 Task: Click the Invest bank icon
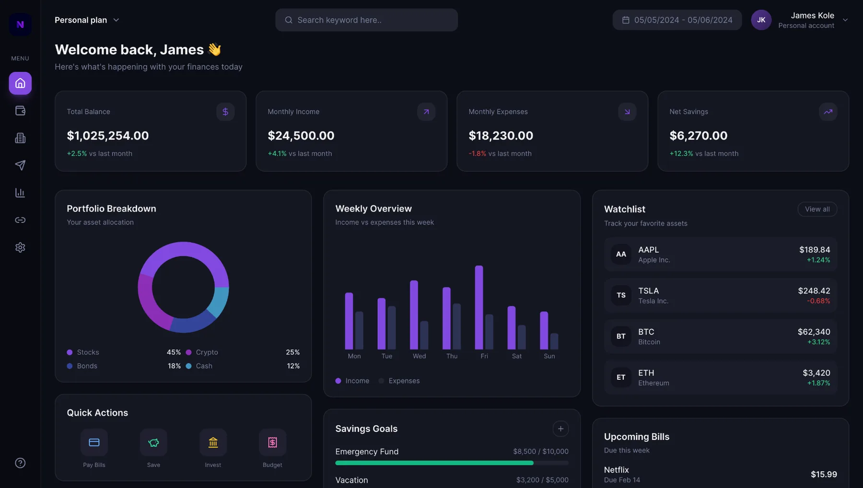point(213,442)
